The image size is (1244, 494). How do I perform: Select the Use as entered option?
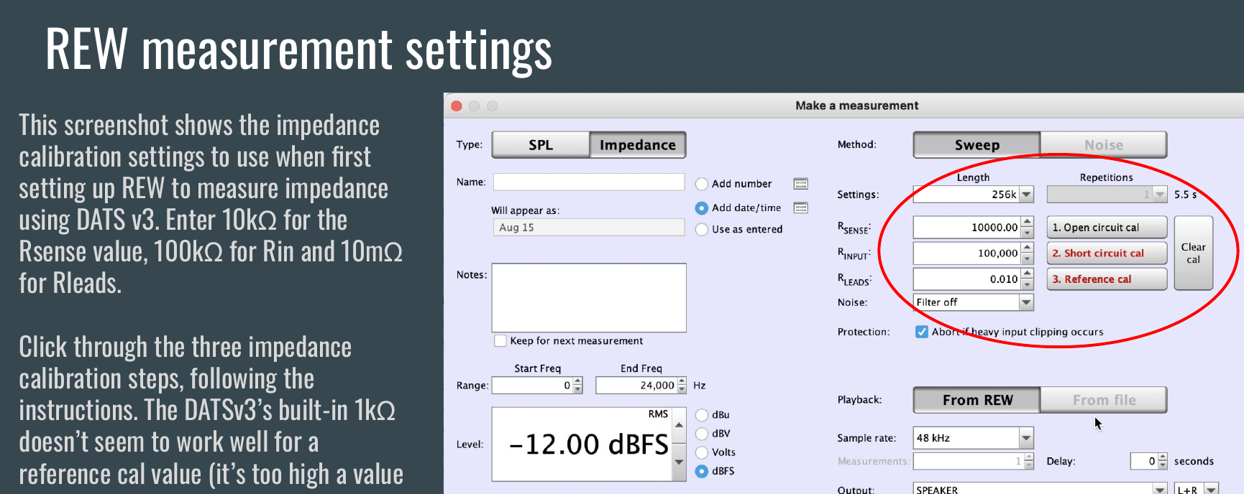coord(702,230)
